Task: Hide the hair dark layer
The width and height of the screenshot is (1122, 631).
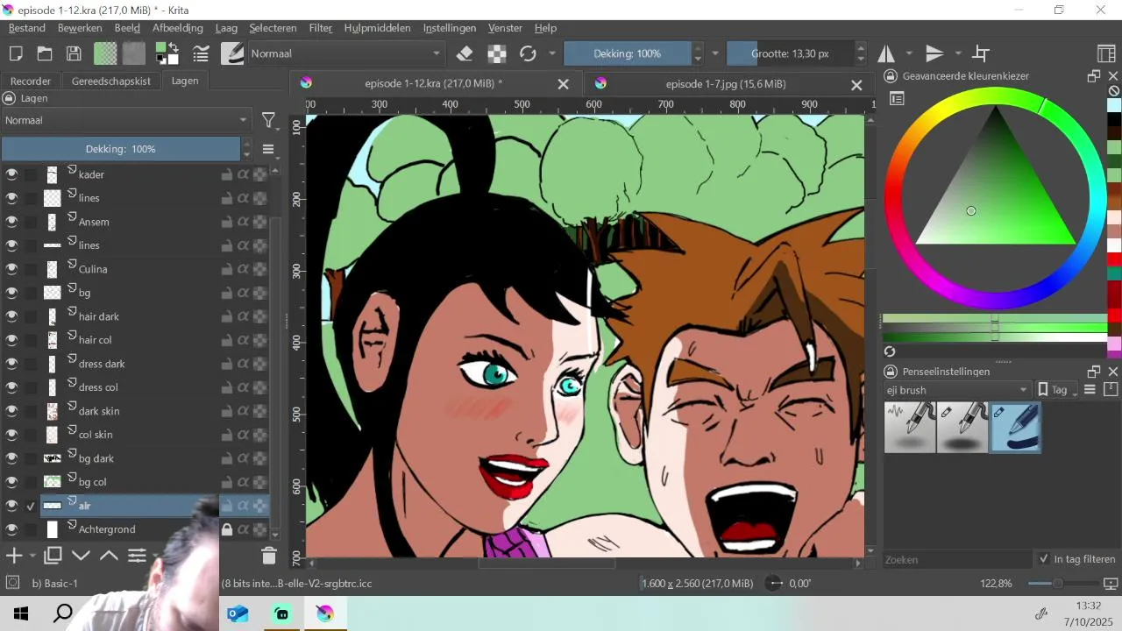Action: 11,316
